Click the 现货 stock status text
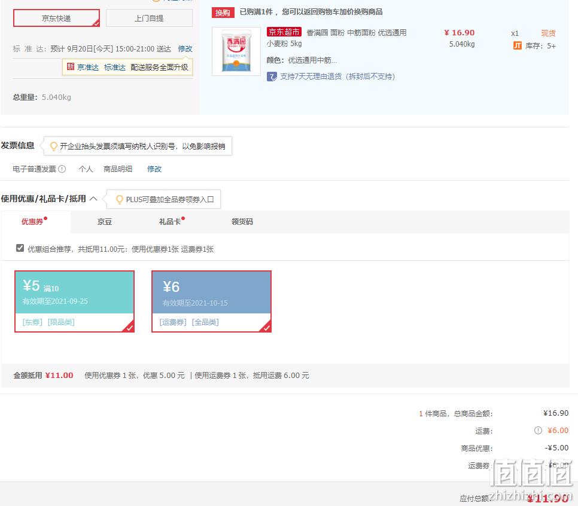578x506 pixels. [x=548, y=33]
